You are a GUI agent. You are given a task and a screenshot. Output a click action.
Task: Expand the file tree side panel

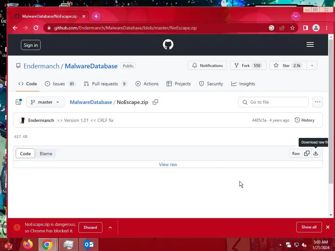pos(19,102)
